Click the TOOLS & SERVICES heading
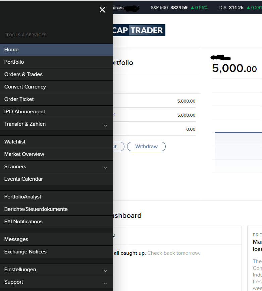The width and height of the screenshot is (262, 291). pos(27,35)
